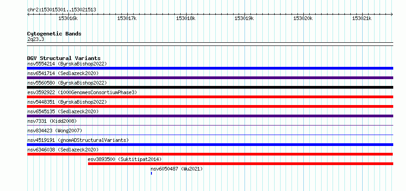Image resolution: width=406 pixels, height=191 pixels.
Task: Select the blue nsv4519191 variant bar
Action: [210, 145]
